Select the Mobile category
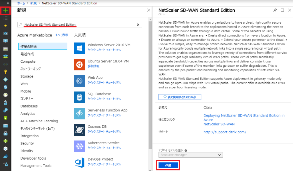The height and width of the screenshot is (171, 293). click(x=25, y=91)
